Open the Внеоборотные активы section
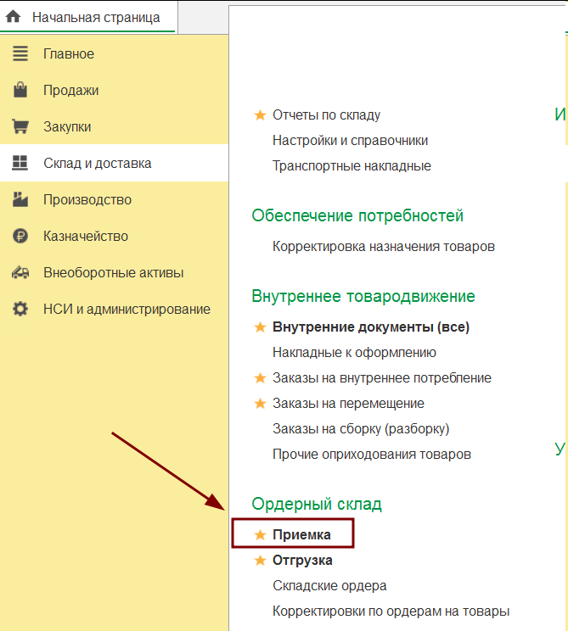 tap(114, 272)
